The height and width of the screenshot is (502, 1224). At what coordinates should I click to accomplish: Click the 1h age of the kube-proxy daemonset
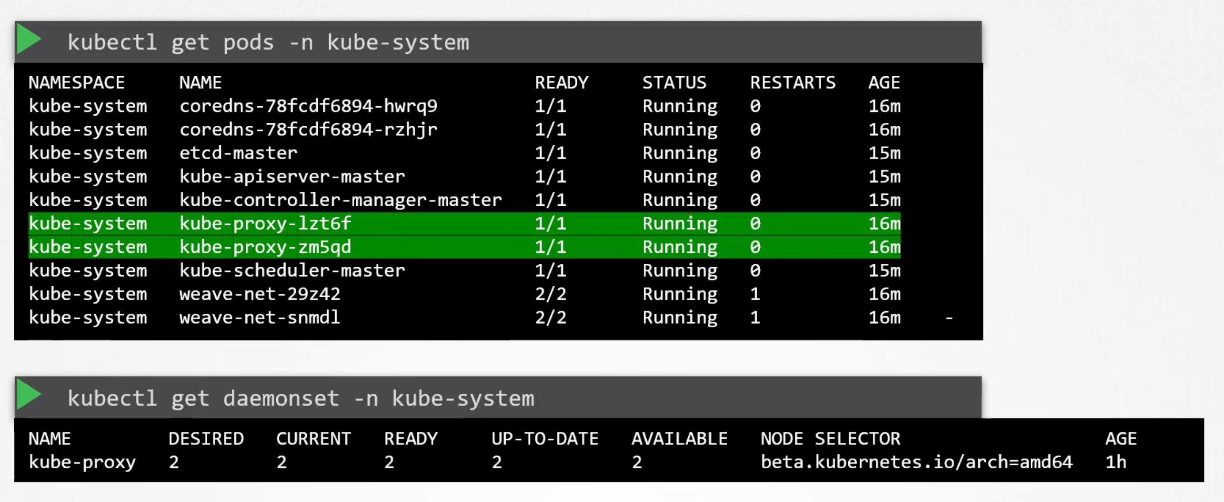pyautogui.click(x=1116, y=462)
